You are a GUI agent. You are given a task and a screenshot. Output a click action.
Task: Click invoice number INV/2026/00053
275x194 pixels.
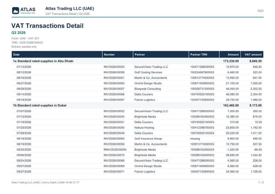pos(114,67)
